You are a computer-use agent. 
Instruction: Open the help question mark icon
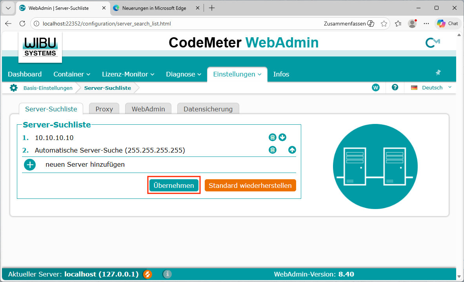click(395, 87)
